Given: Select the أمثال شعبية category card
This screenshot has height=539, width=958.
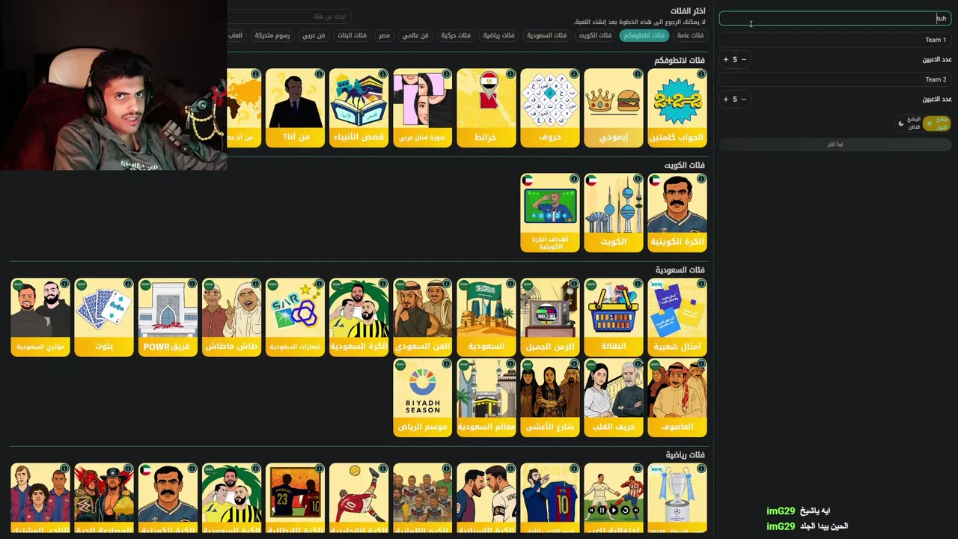Looking at the screenshot, I should tap(677, 317).
